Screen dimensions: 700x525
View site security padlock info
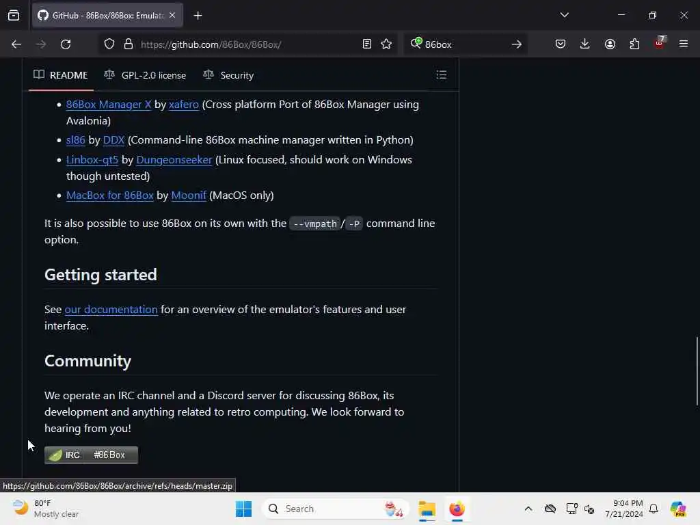(129, 44)
